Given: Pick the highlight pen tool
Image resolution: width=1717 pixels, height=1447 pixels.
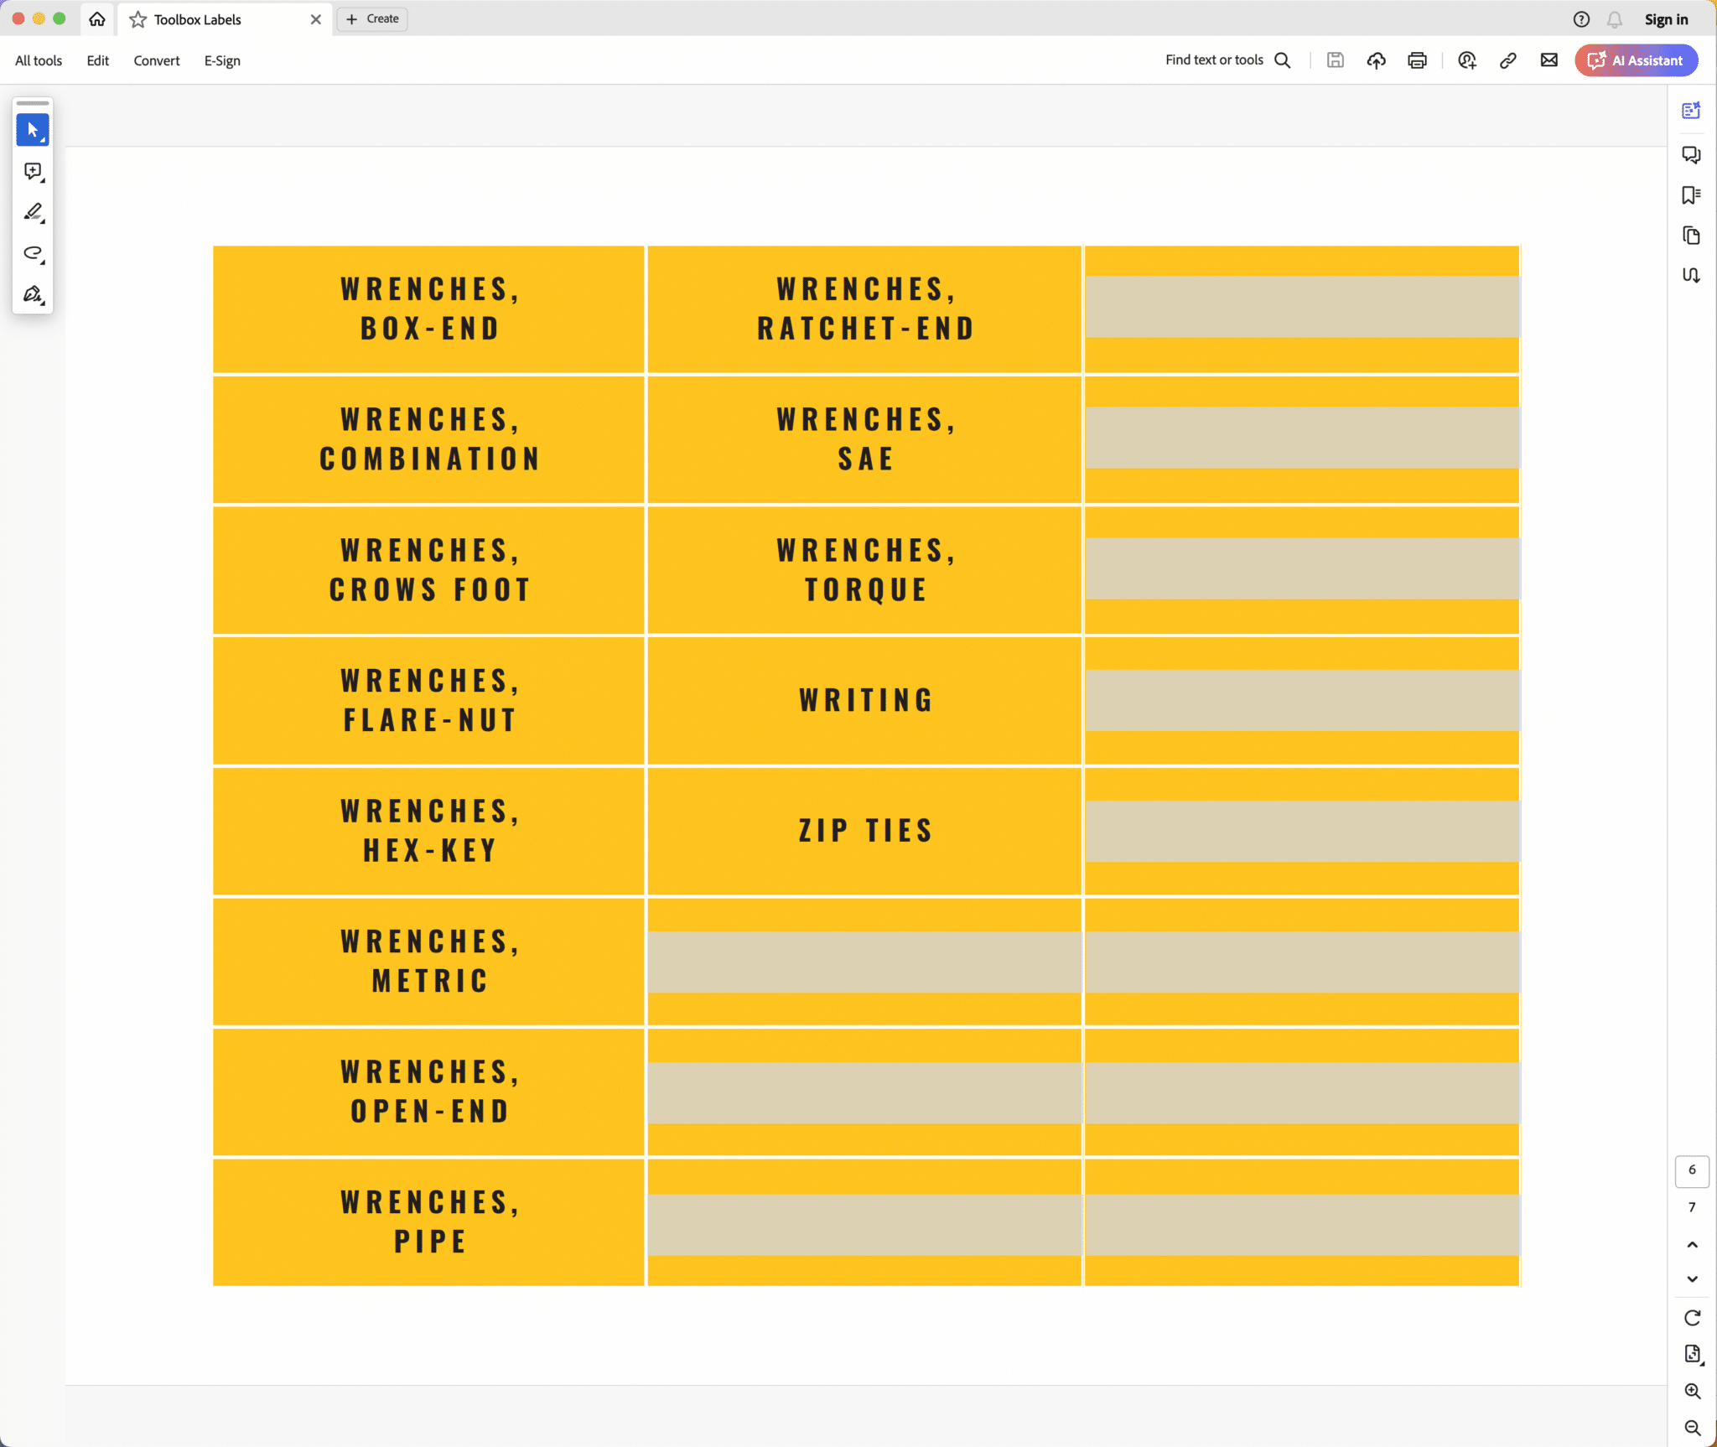Looking at the screenshot, I should point(33,212).
